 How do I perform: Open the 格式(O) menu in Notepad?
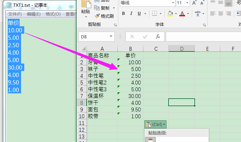[53, 14]
